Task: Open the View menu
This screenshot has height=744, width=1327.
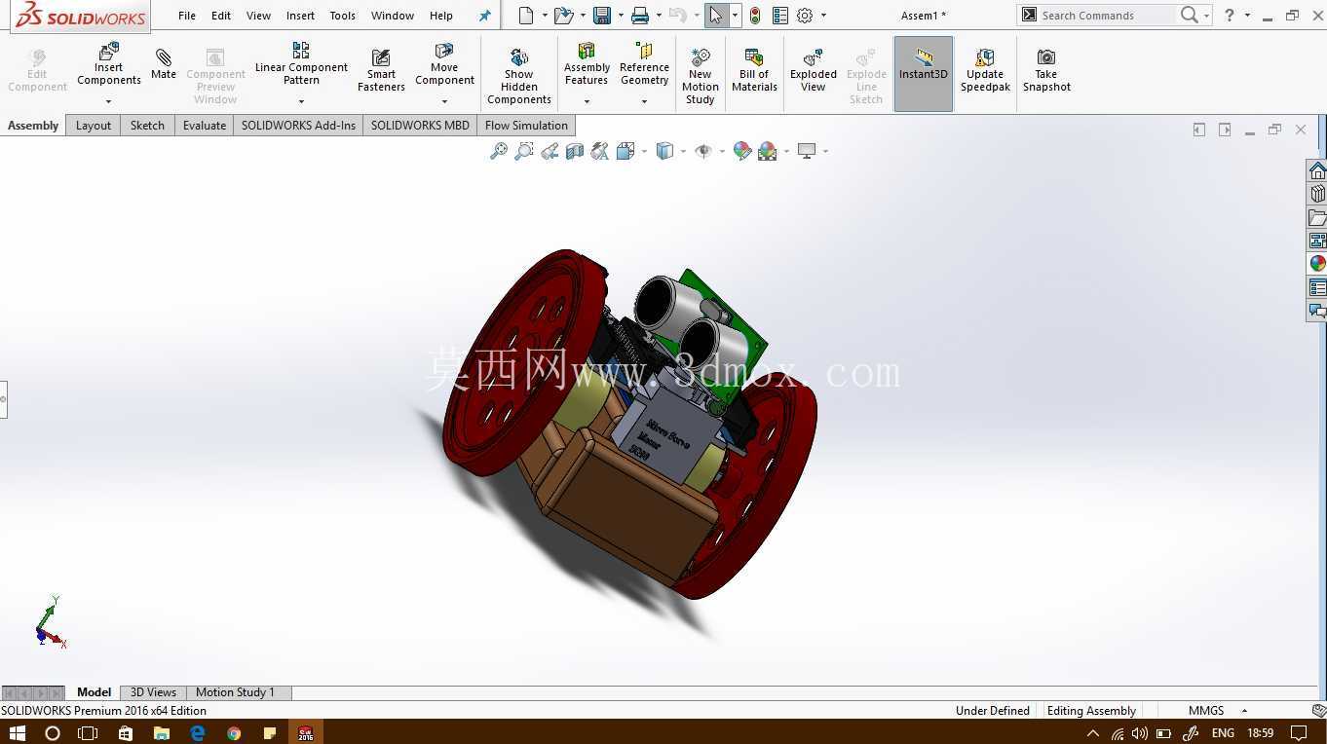Action: [258, 16]
